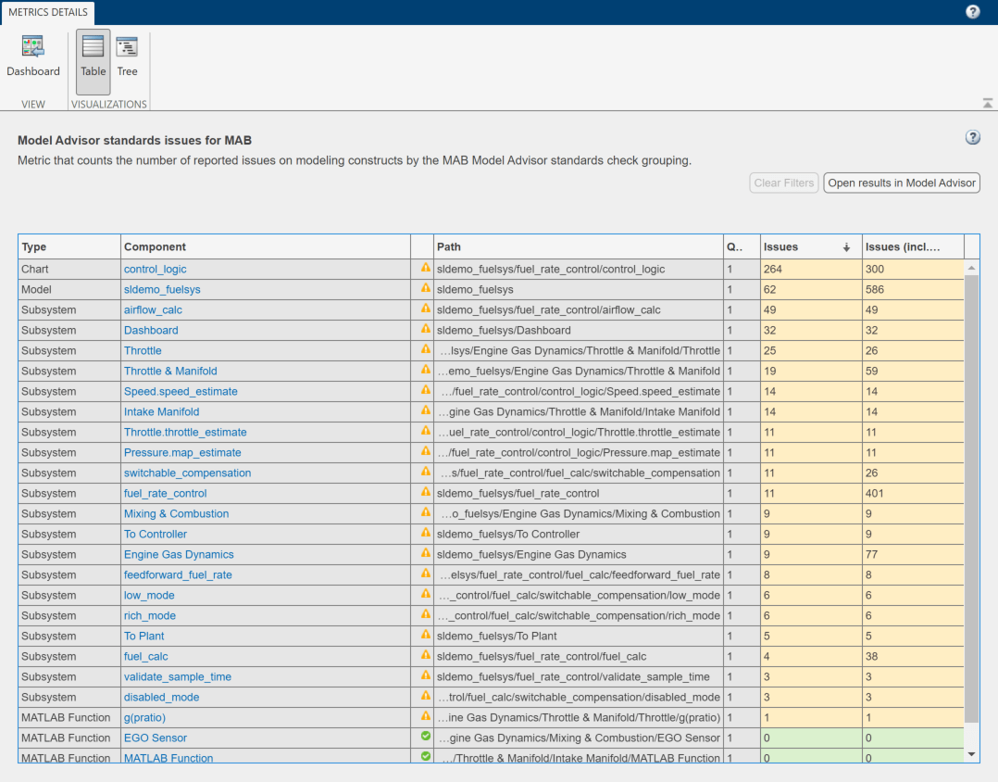This screenshot has width=998, height=782.
Task: Click the Issues column sort arrow
Action: (846, 247)
